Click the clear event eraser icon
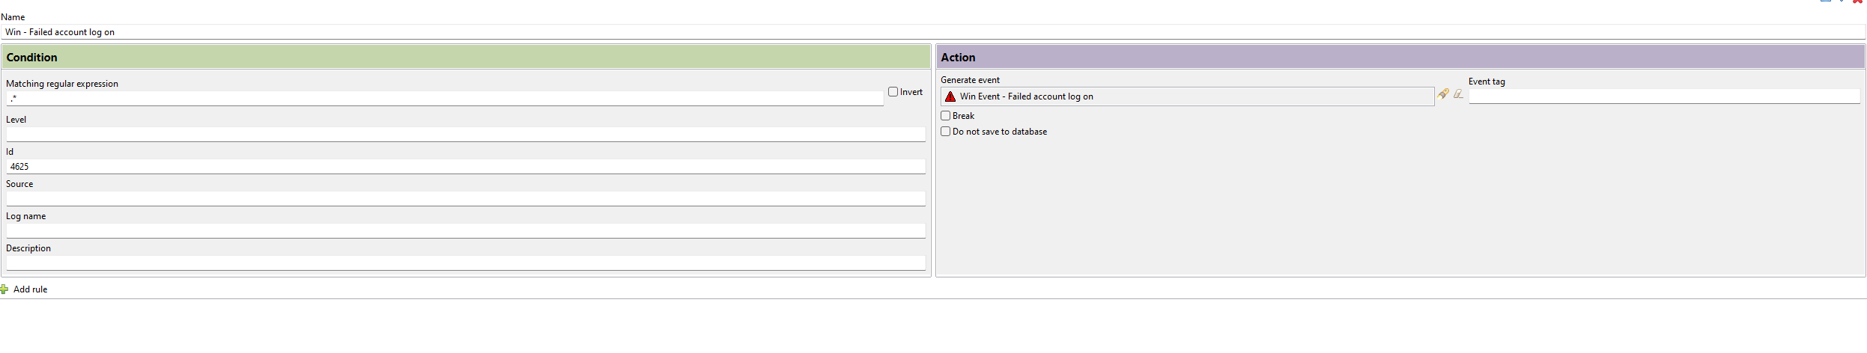 point(1458,94)
